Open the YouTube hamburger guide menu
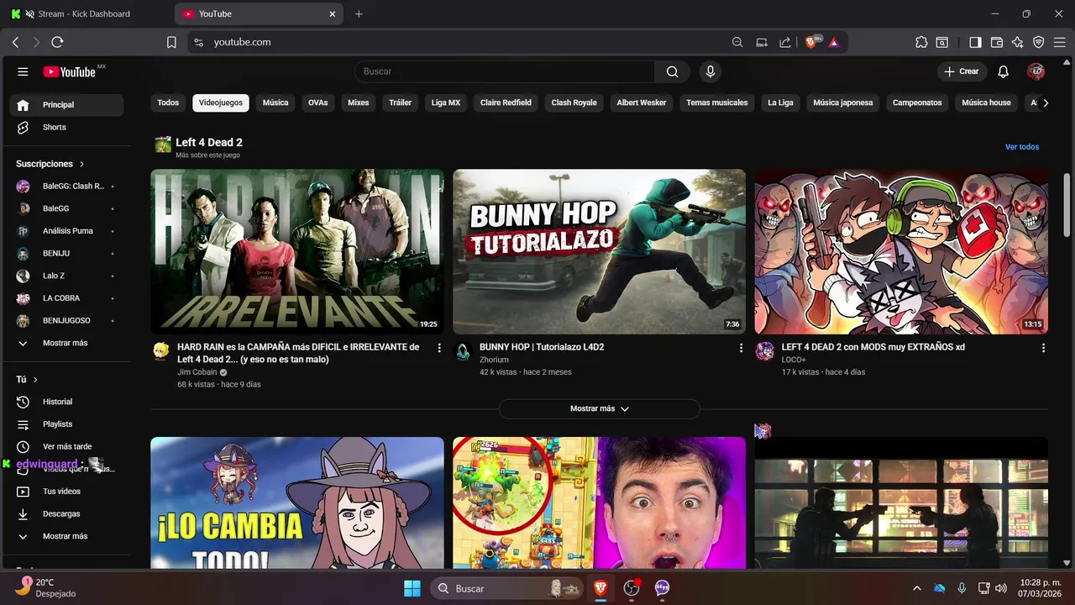This screenshot has height=605, width=1075. (x=23, y=71)
